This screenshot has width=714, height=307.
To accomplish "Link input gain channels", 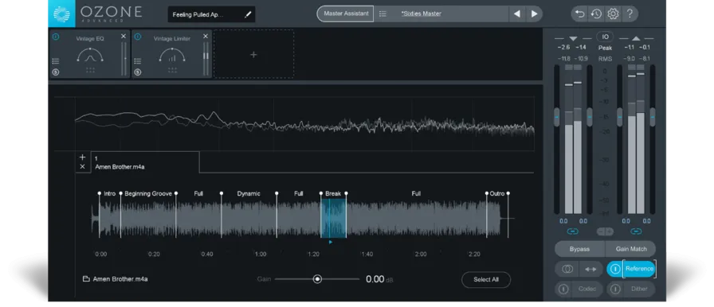I will (573, 231).
